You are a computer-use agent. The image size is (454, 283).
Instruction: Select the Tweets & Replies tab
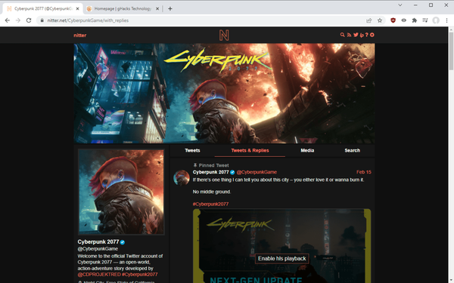coord(250,150)
